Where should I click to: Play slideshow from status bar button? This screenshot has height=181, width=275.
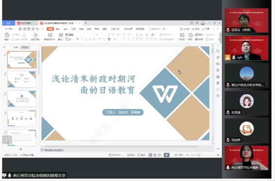166,155
